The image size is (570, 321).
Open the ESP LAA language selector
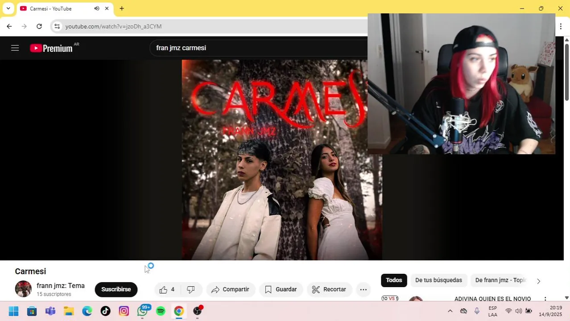pos(493,311)
